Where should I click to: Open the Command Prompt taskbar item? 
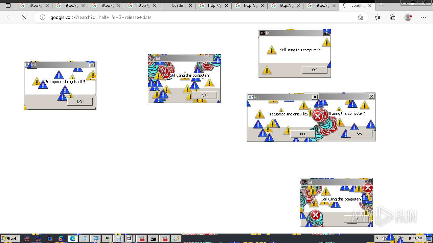pos(153,239)
